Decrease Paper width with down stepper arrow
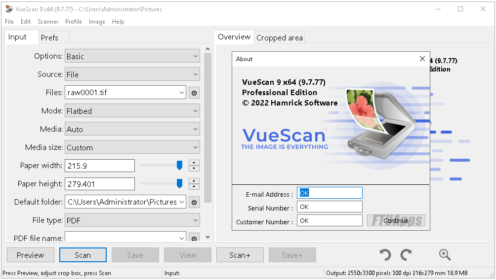The width and height of the screenshot is (496, 280). (194, 168)
